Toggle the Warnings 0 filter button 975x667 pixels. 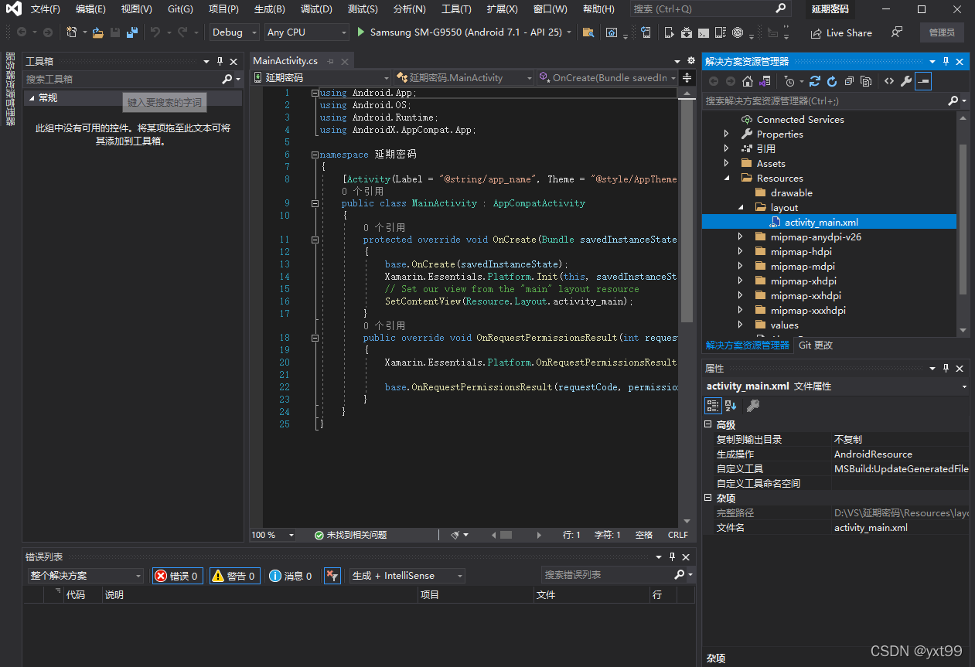[x=234, y=576]
